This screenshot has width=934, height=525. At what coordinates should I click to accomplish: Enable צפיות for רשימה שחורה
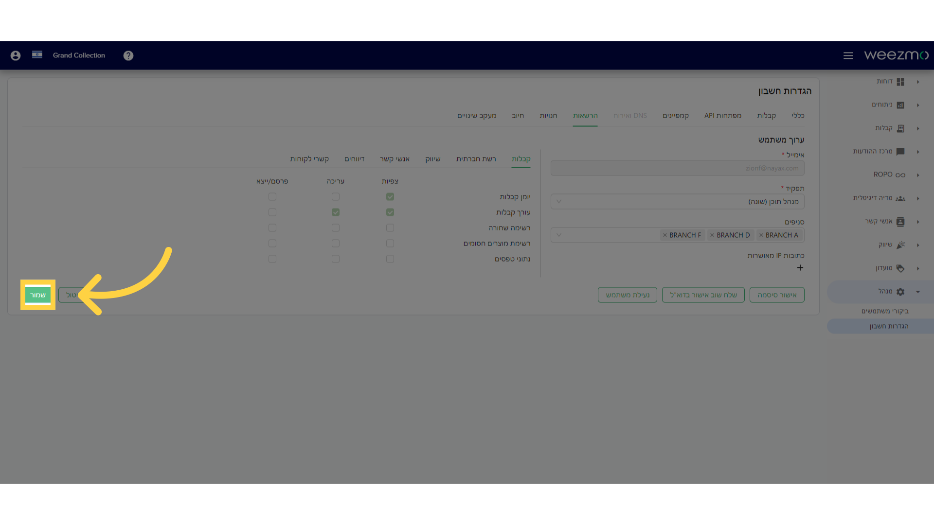(x=390, y=228)
